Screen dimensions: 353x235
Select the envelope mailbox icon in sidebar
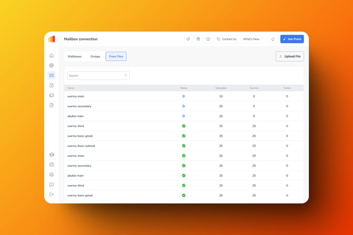[x=52, y=75]
